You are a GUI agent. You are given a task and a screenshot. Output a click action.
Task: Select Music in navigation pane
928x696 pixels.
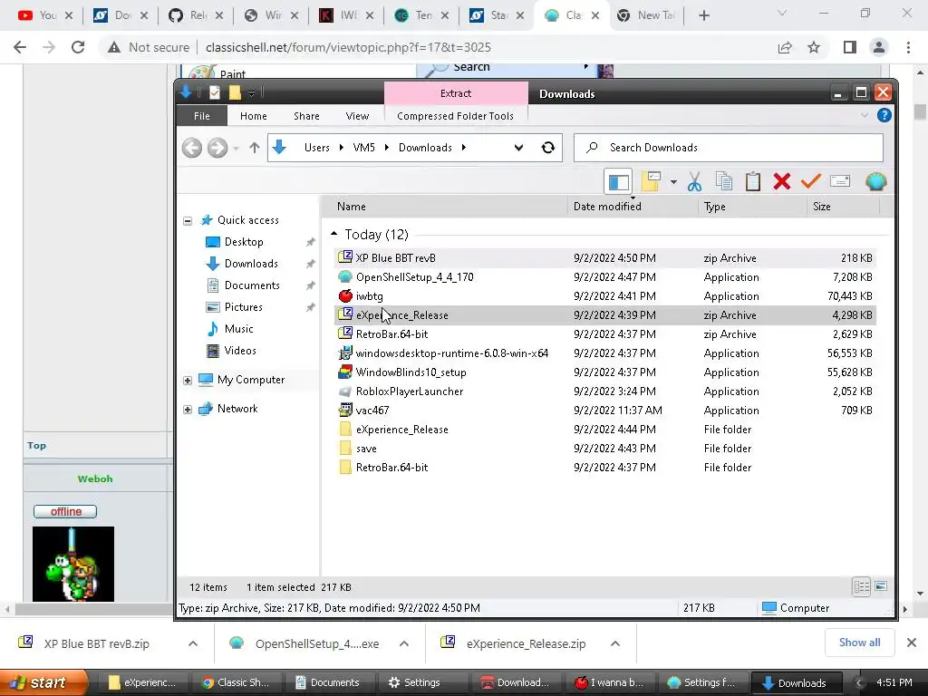click(x=238, y=328)
